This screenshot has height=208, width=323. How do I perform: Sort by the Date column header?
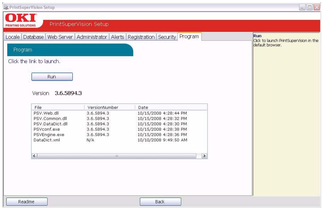171,107
